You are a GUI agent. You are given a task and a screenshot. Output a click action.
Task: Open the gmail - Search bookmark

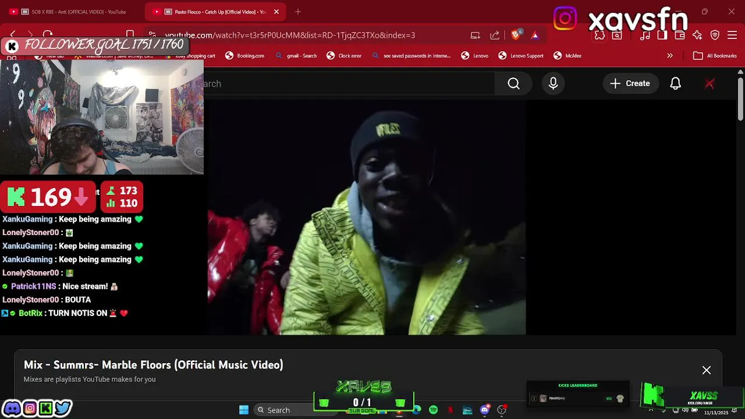[296, 56]
